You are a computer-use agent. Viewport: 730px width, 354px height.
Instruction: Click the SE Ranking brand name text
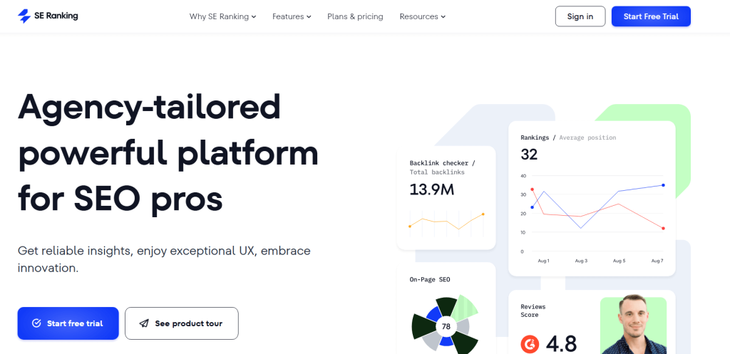click(x=56, y=16)
